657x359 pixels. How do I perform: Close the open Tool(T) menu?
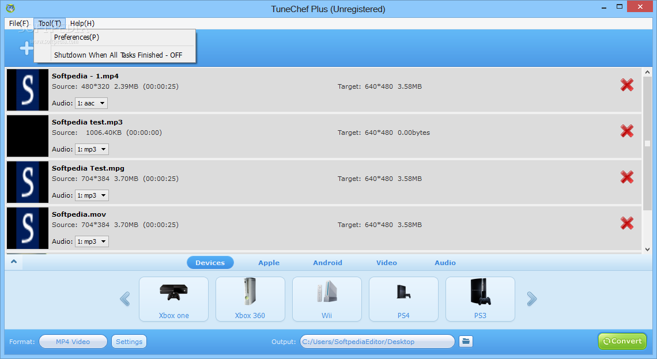coord(50,24)
